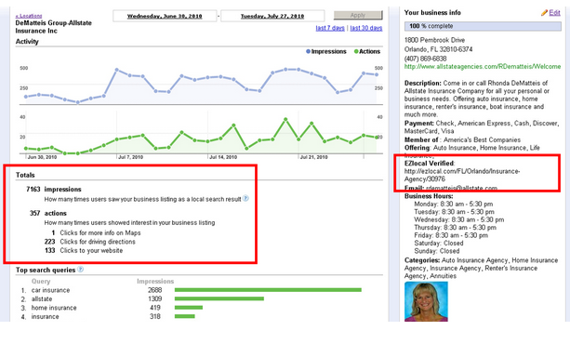Click the 'Your business info' heading
Image resolution: width=570 pixels, height=344 pixels.
click(432, 13)
